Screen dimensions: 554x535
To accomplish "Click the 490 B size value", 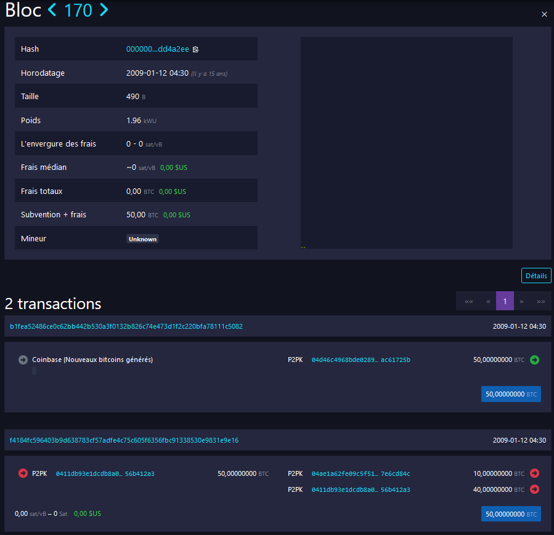I will pyautogui.click(x=136, y=96).
